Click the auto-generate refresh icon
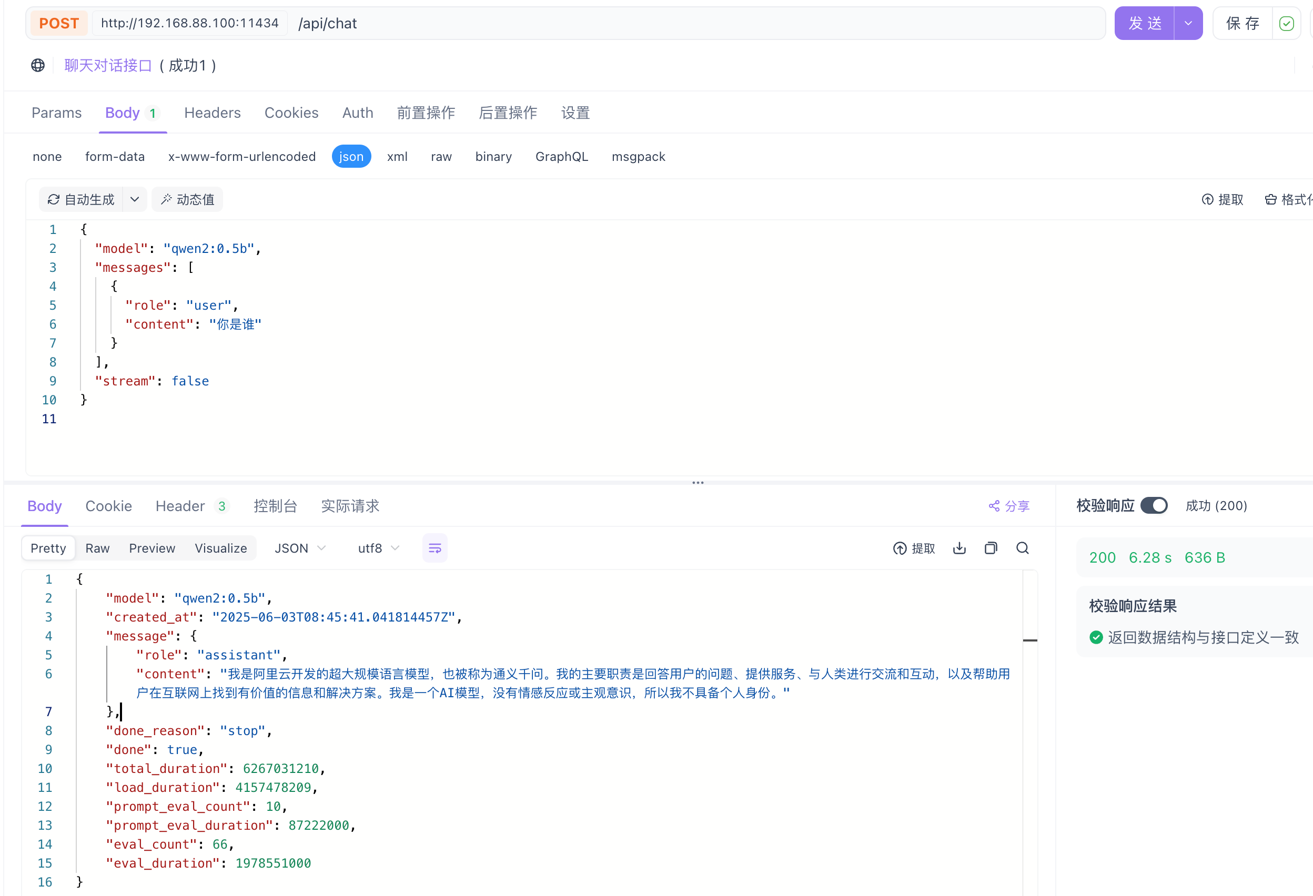 tap(54, 199)
